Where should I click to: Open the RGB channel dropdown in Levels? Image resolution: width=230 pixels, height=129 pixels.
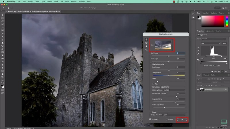click(x=210, y=43)
